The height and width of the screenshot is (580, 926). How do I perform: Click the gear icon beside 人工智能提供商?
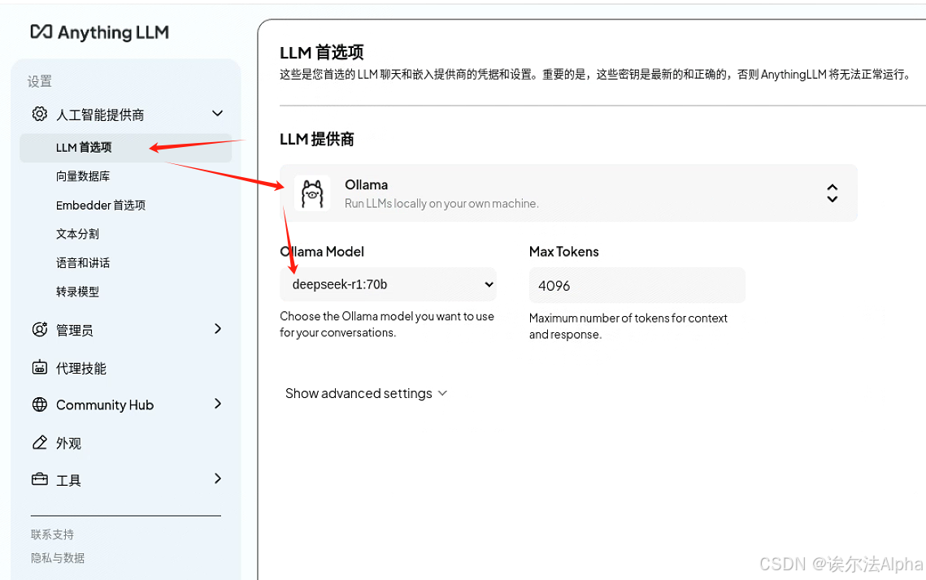40,114
